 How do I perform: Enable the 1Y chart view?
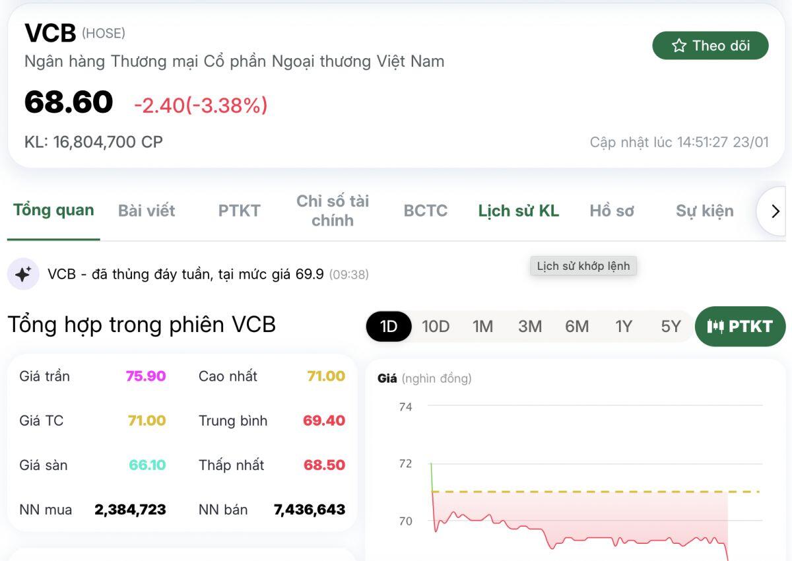click(624, 326)
